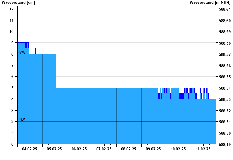Click the right axis value 588,49

225,144
